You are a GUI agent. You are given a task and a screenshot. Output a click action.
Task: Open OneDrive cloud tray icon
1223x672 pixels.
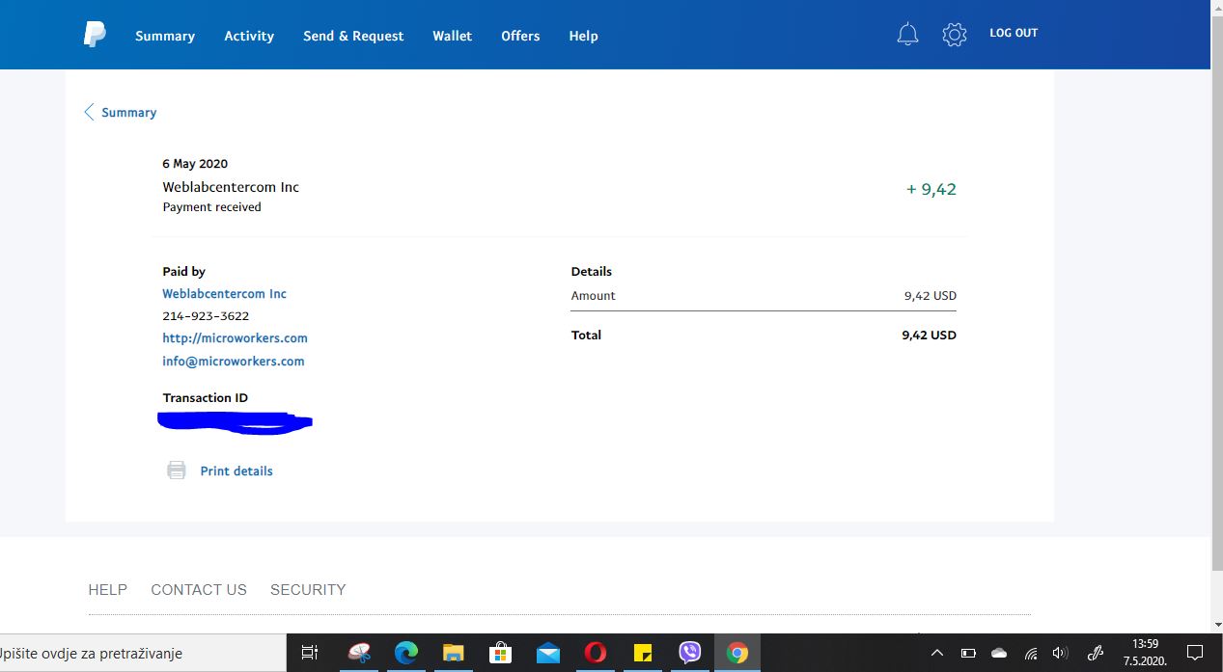(999, 653)
